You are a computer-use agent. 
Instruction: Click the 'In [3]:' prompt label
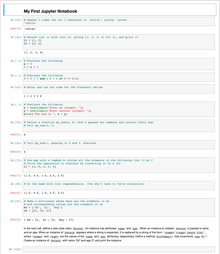[x=16, y=20]
